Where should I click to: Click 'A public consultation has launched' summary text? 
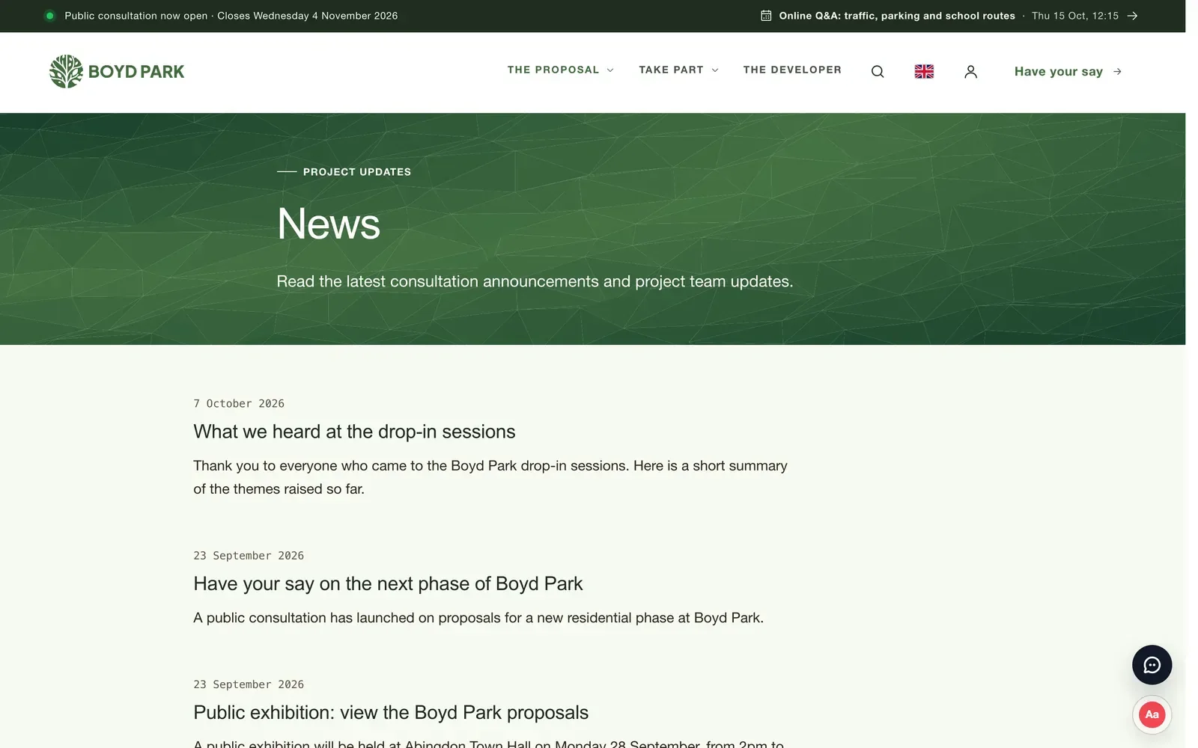[478, 618]
